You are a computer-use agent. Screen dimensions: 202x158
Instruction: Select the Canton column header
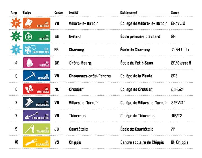click(x=59, y=13)
